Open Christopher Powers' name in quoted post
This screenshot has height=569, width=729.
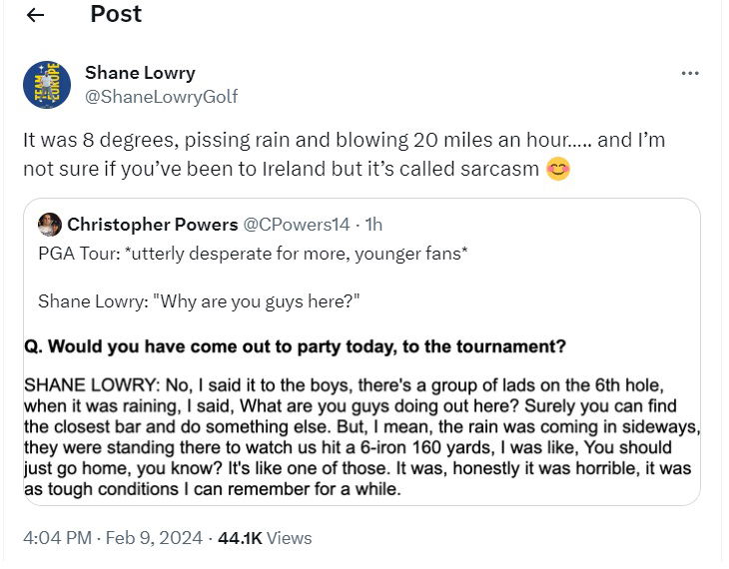tap(153, 225)
